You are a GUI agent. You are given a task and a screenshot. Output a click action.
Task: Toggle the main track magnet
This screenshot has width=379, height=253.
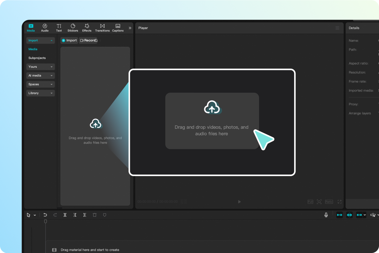coord(339,215)
